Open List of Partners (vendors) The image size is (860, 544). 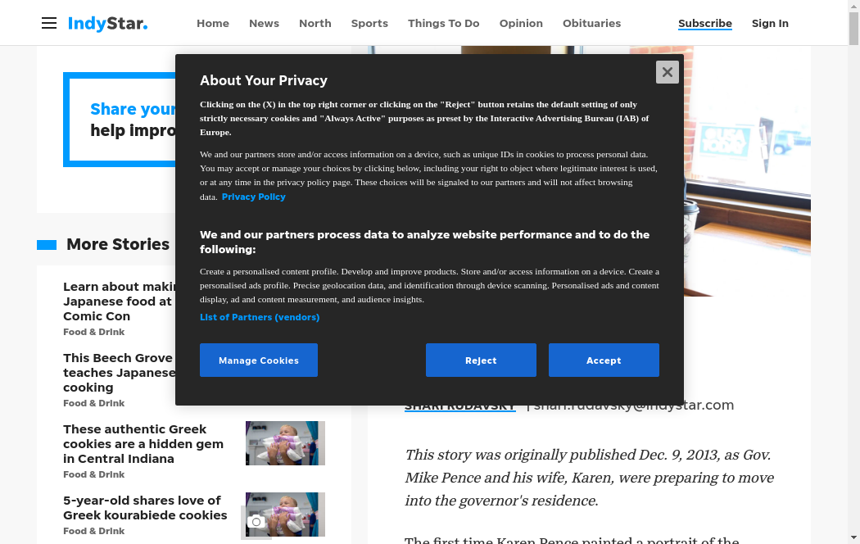coord(260,317)
